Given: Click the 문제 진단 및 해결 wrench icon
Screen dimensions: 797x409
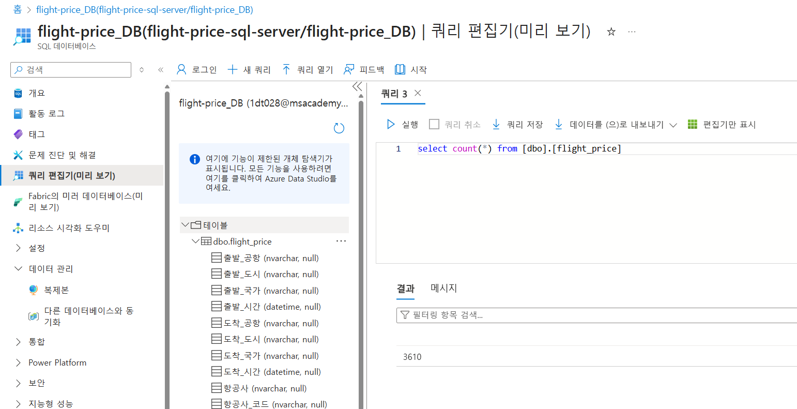Looking at the screenshot, I should coord(18,155).
